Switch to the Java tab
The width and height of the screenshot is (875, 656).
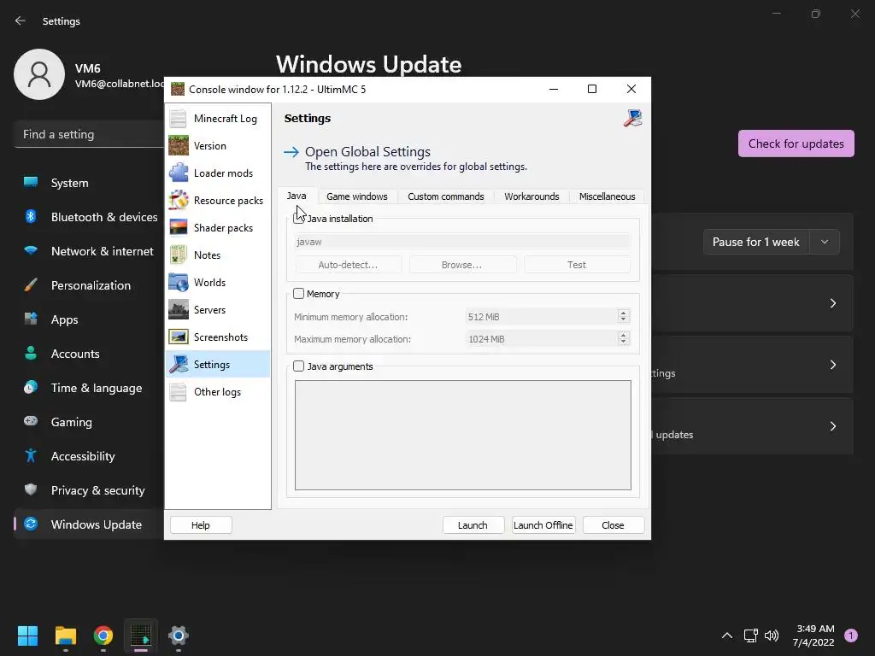297,196
